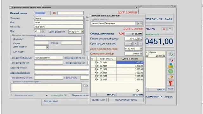Image resolution: width=203 pixels, height=114 pixels.
Task: Select payment row dated 01.05.2021
Action: (x=117, y=76)
